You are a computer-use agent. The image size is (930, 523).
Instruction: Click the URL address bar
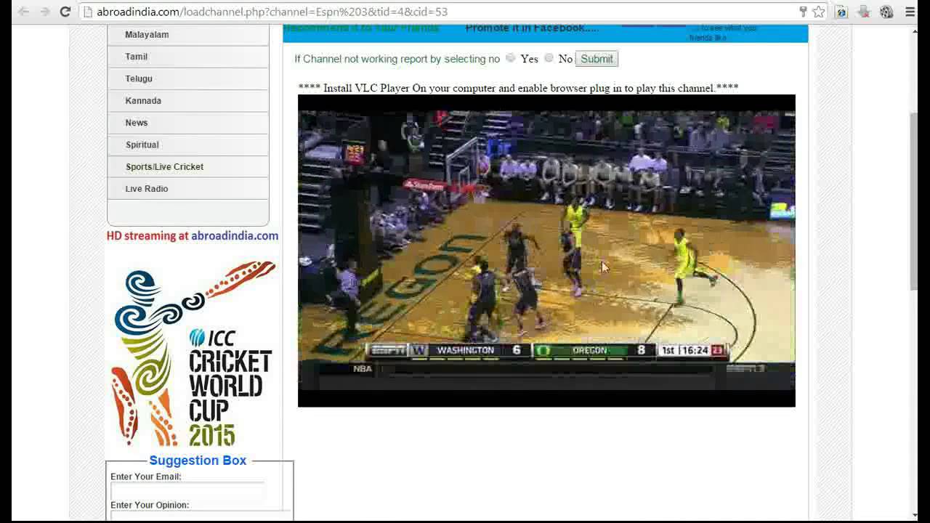tap(436, 12)
